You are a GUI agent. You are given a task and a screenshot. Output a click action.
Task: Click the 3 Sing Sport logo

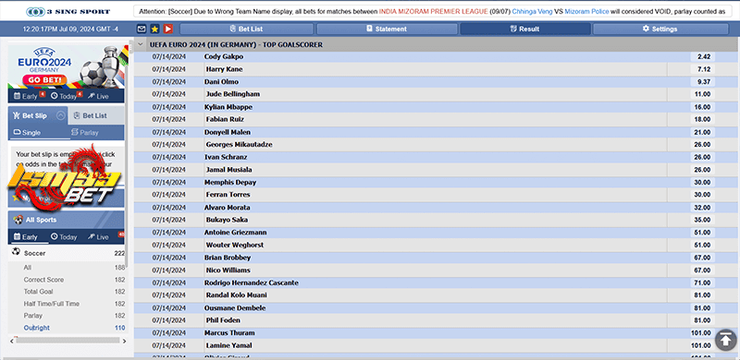(x=68, y=11)
